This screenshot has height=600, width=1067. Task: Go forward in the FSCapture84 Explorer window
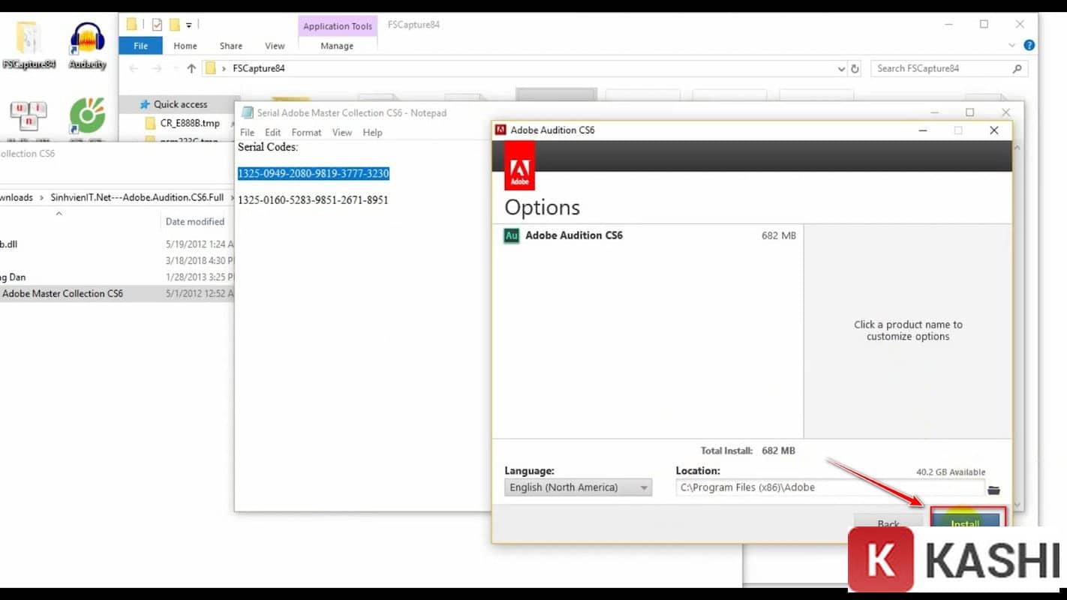tap(157, 68)
